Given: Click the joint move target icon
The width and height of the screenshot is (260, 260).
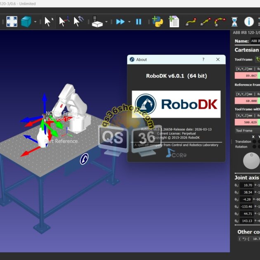Looking at the screenshot, I should (190, 21).
